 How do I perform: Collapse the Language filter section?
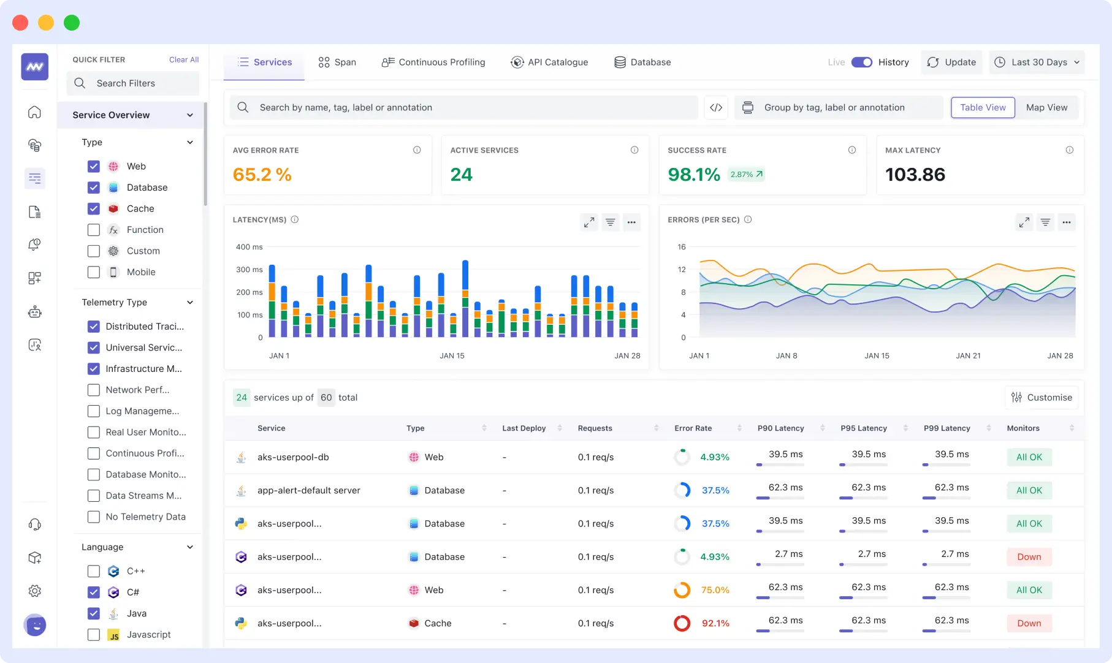190,547
